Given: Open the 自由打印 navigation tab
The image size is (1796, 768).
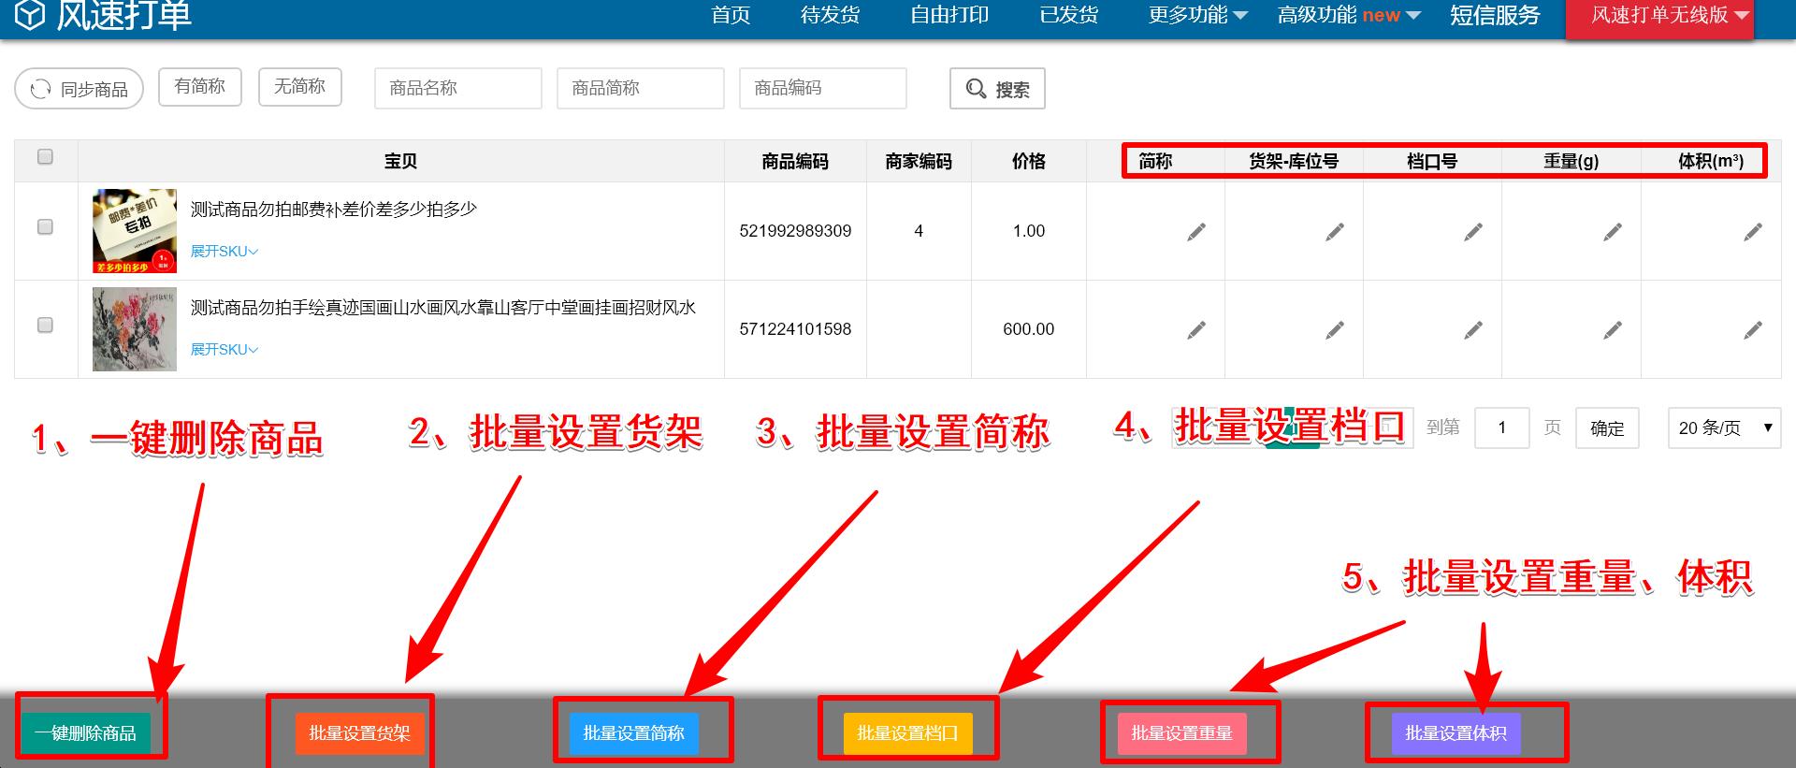Looking at the screenshot, I should 949,15.
